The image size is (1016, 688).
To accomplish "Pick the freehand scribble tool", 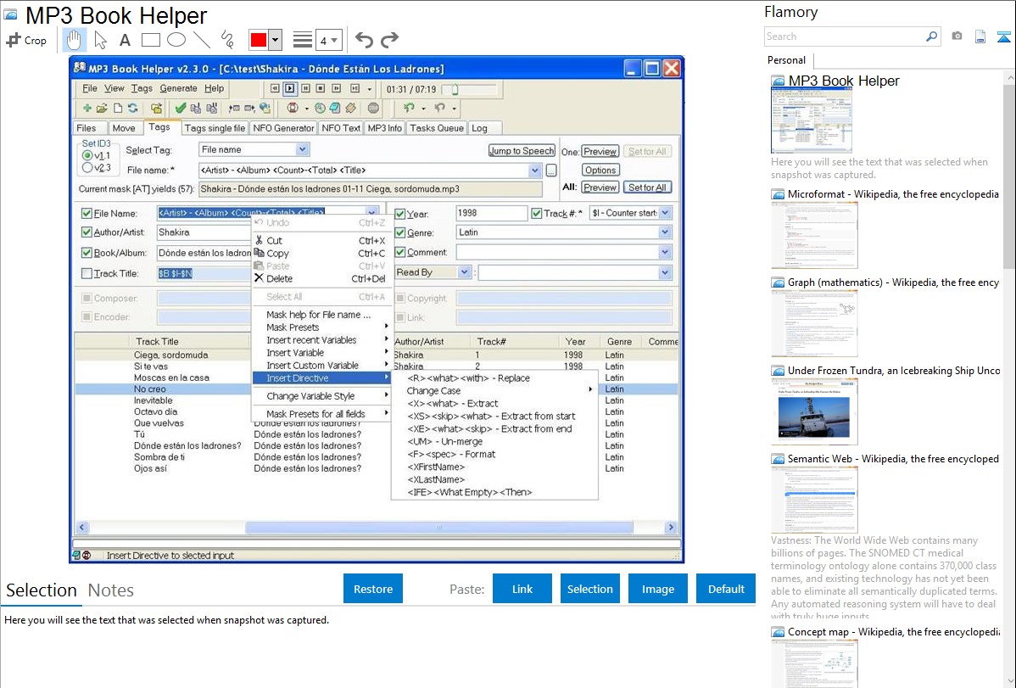I will coord(227,40).
